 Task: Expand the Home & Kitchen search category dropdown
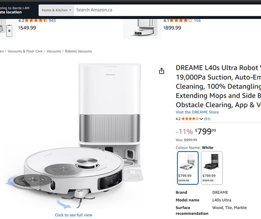pyautogui.click(x=57, y=10)
